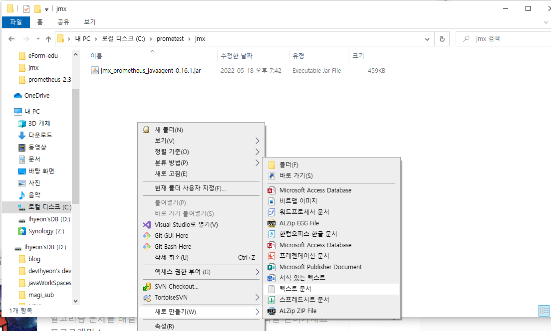This screenshot has width=551, height=331.
Task: Switch to the 홈 ribbon tab
Action: point(40,22)
